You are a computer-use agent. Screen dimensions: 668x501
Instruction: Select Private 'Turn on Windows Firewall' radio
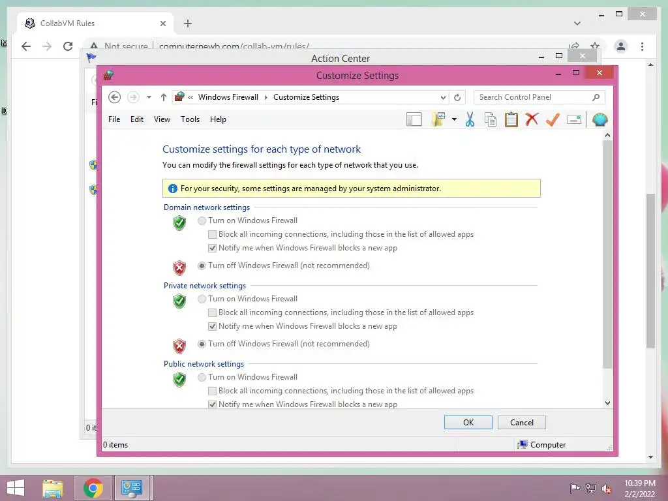[202, 299]
